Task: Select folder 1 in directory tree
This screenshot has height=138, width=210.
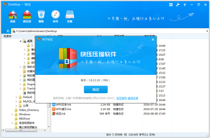Action: [32, 45]
